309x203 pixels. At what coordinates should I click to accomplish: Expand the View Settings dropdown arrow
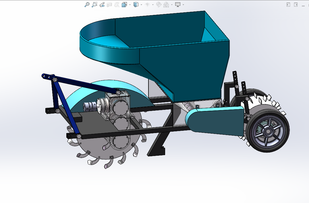[x=184, y=5]
